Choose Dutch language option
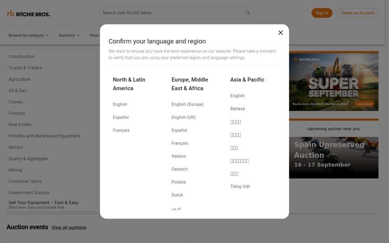Image resolution: width=389 pixels, height=243 pixels. [x=177, y=195]
